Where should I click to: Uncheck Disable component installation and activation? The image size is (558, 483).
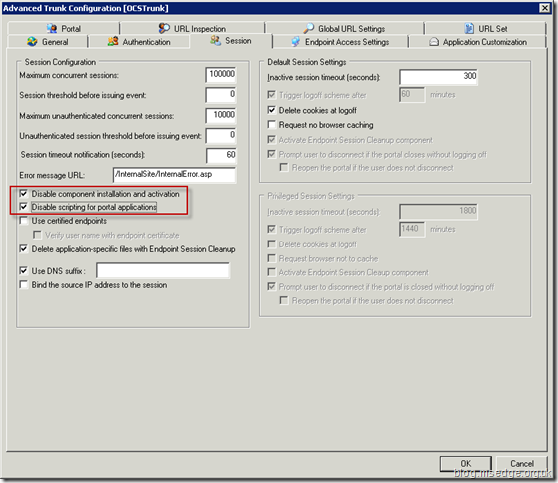tap(24, 194)
